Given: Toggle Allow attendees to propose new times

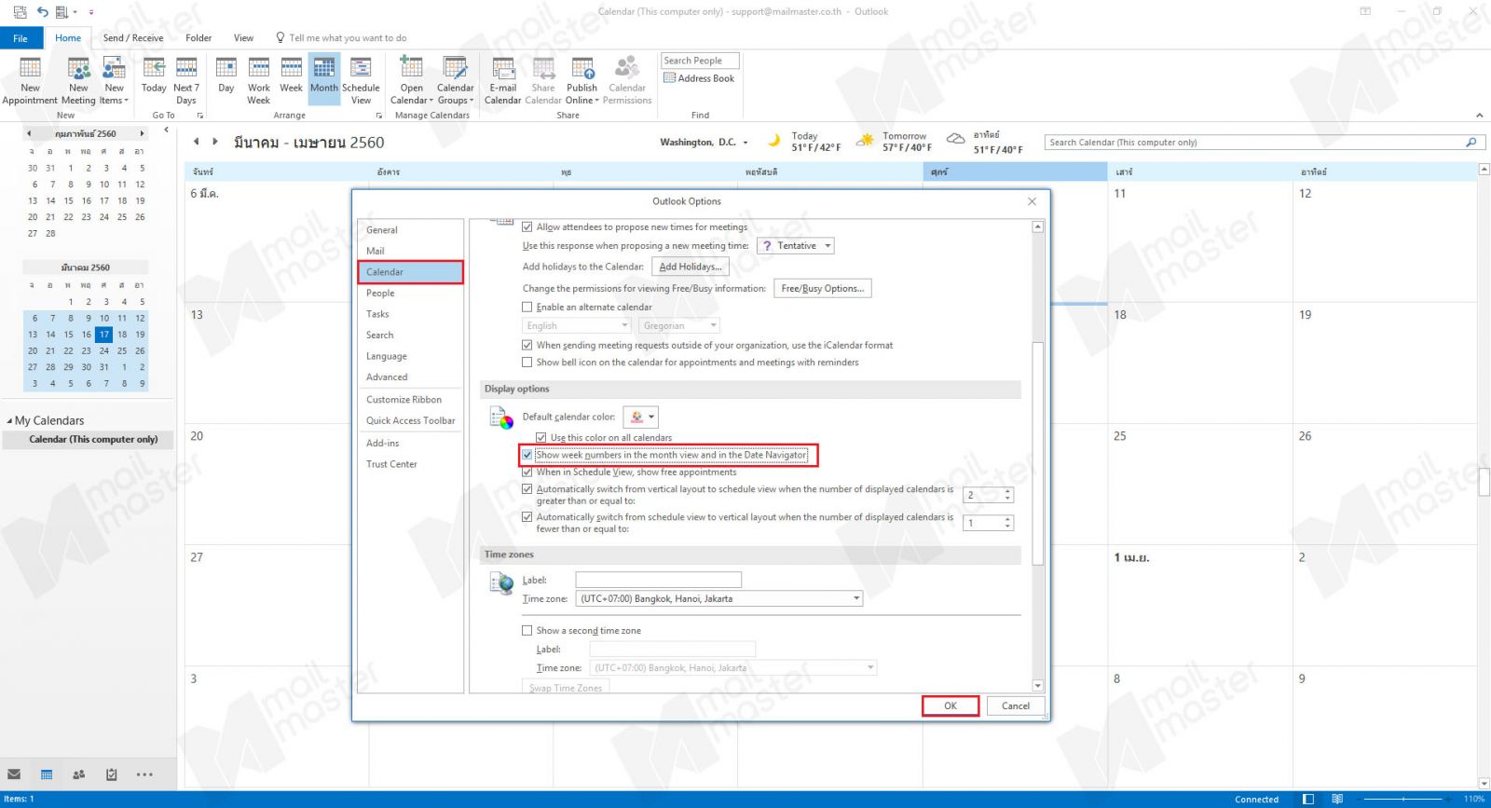Looking at the screenshot, I should (527, 226).
